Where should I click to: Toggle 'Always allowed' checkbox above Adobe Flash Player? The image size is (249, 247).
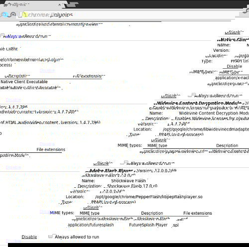tap(125, 163)
